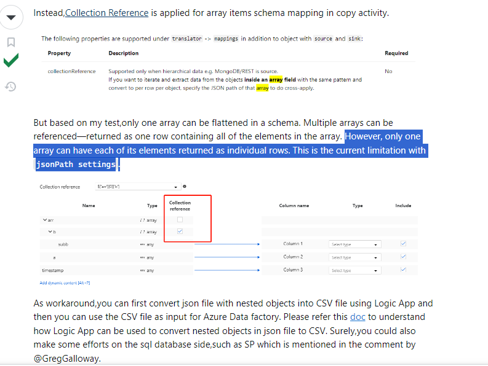Click the 'translator' inline code text
Image resolution: width=488 pixels, height=366 pixels.
186,39
